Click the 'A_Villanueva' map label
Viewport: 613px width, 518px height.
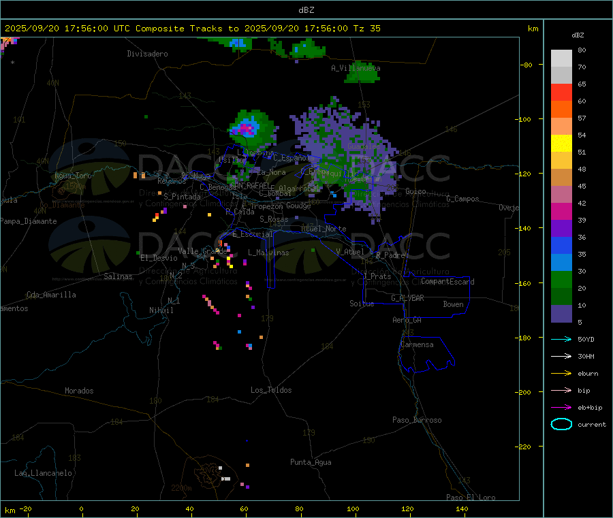coord(356,68)
